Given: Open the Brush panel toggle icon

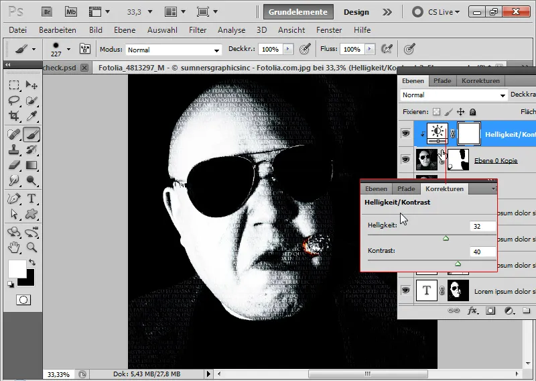Looking at the screenshot, I should (x=84, y=49).
